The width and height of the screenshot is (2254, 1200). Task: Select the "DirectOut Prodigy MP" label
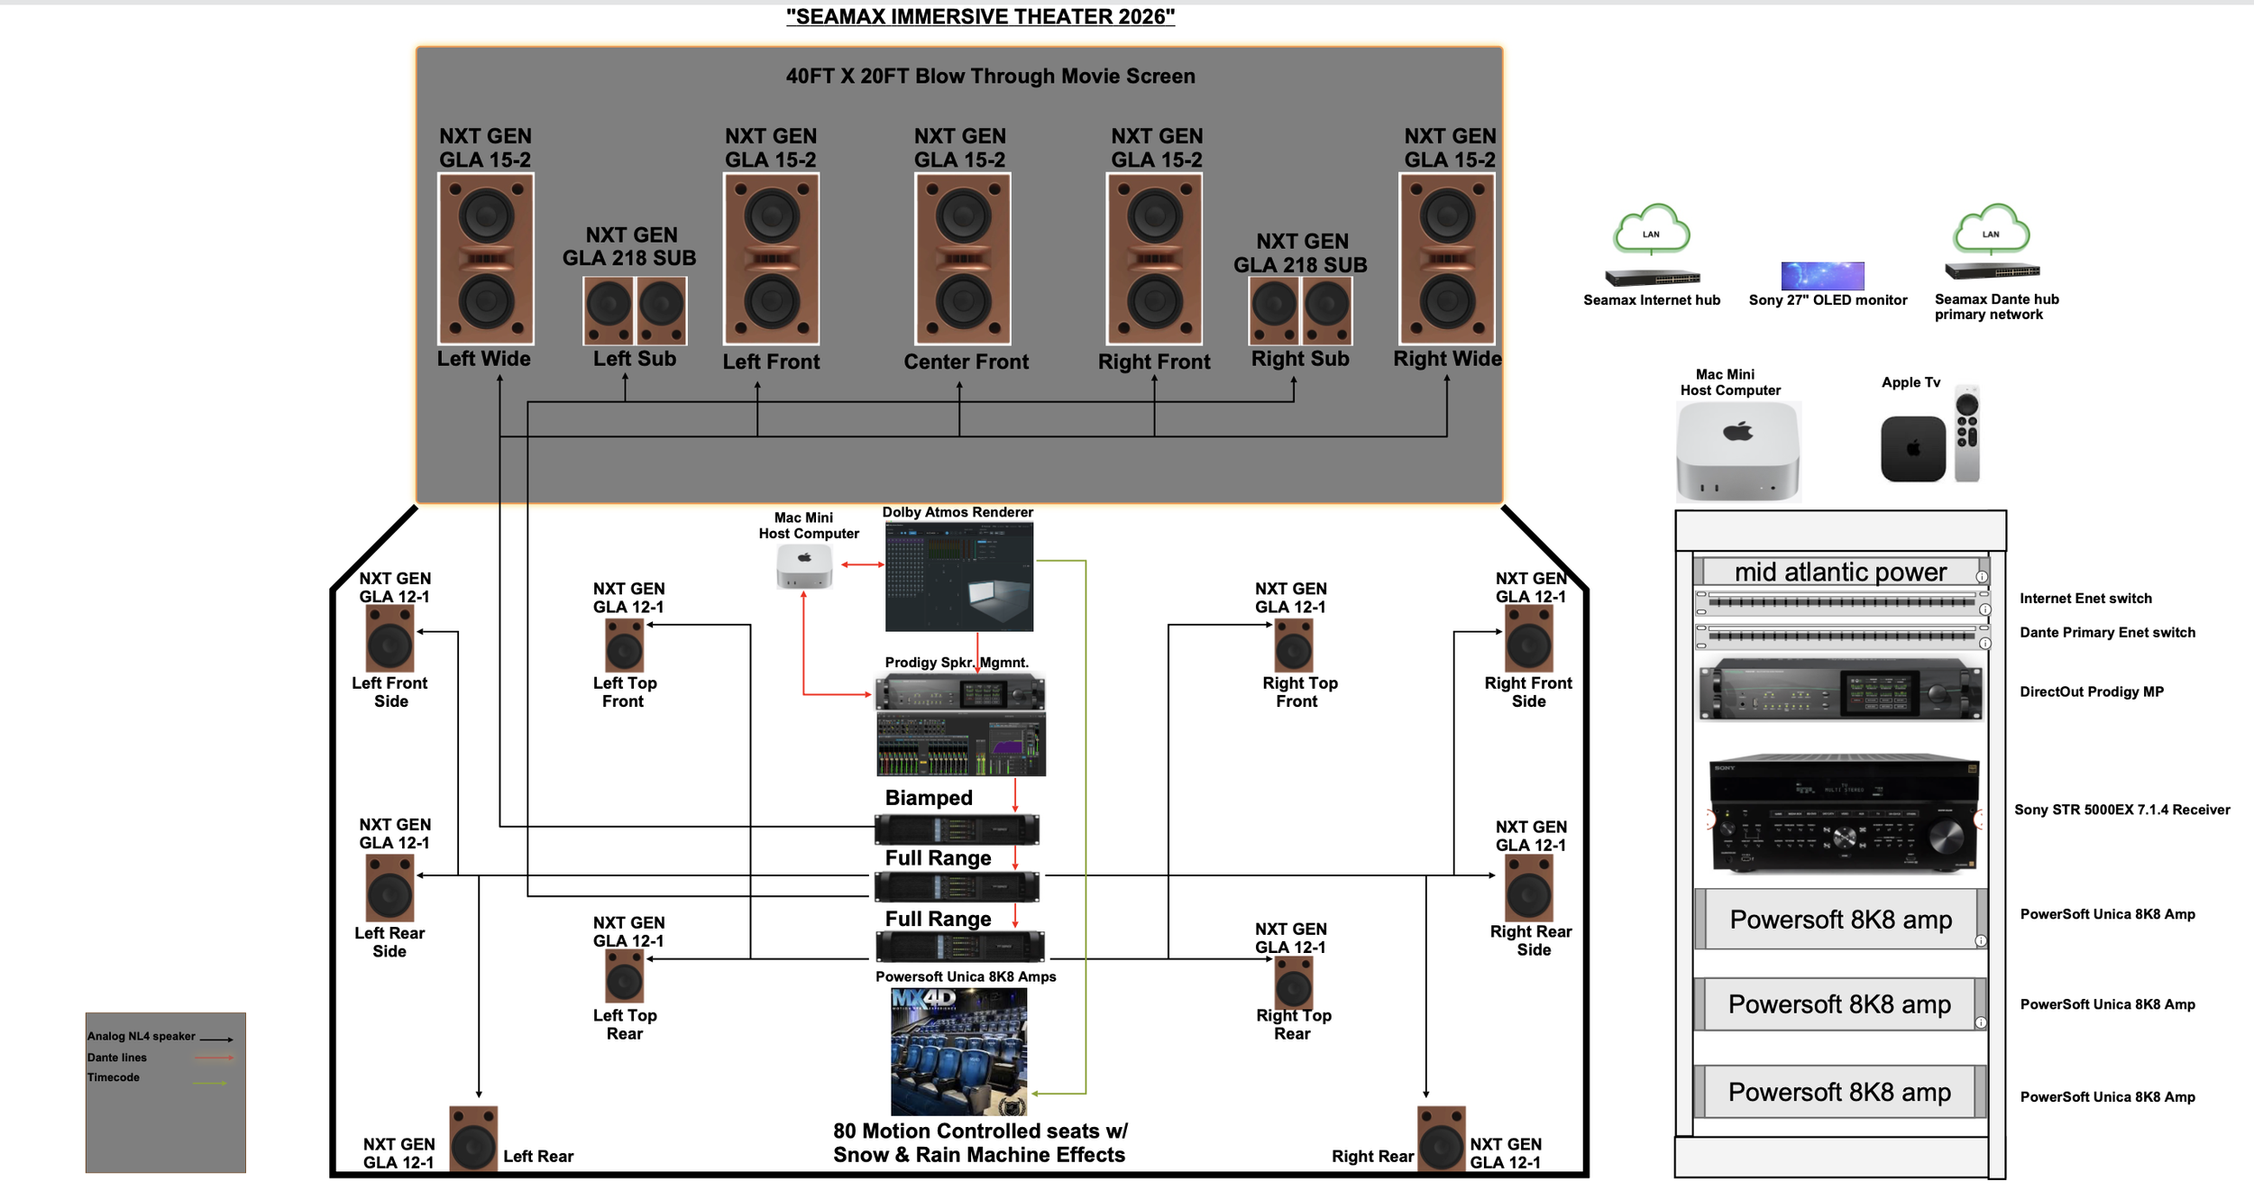(2092, 692)
